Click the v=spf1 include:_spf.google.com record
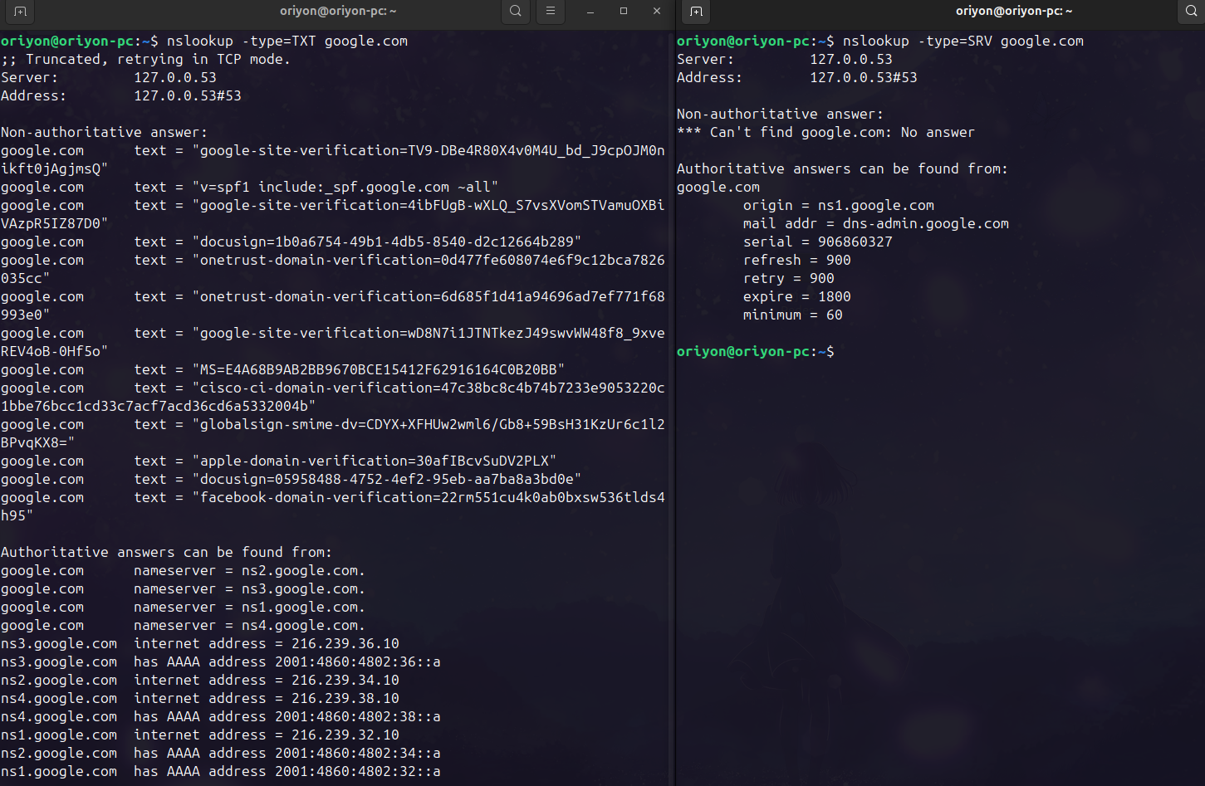The height and width of the screenshot is (786, 1205). pos(250,187)
